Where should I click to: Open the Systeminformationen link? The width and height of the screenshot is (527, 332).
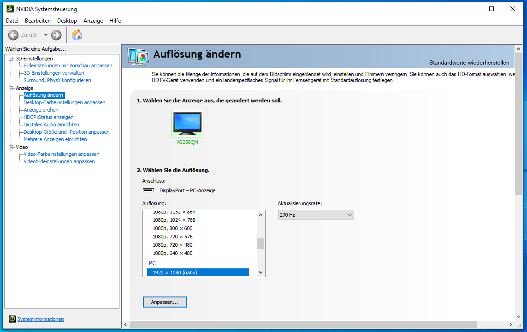(40, 319)
